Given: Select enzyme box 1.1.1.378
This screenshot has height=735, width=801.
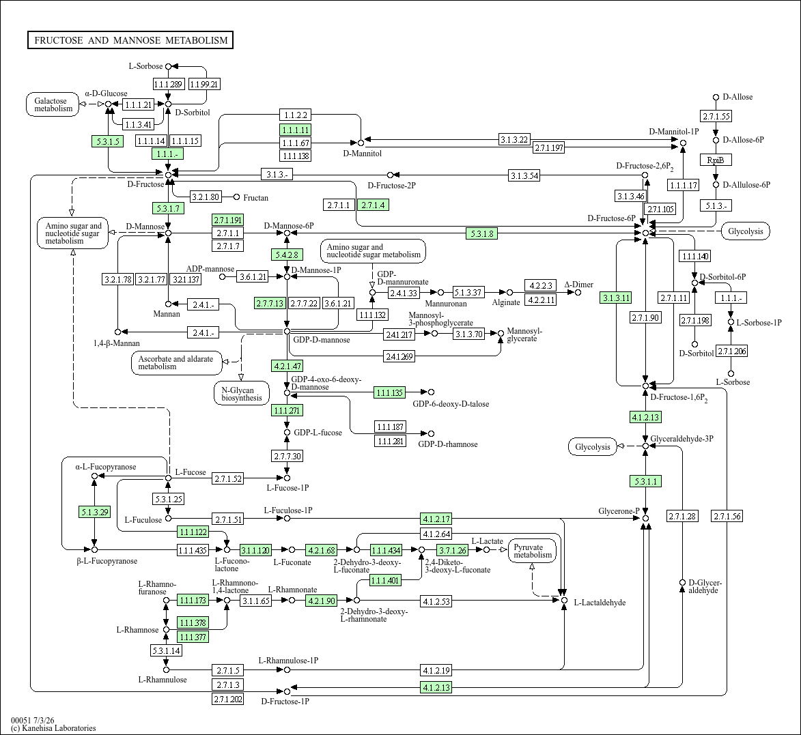Looking at the screenshot, I should pyautogui.click(x=193, y=622).
